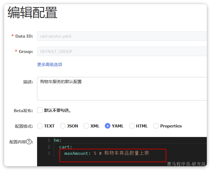Switch config format to XML
Screen dimensions: 211x171
(x=86, y=126)
